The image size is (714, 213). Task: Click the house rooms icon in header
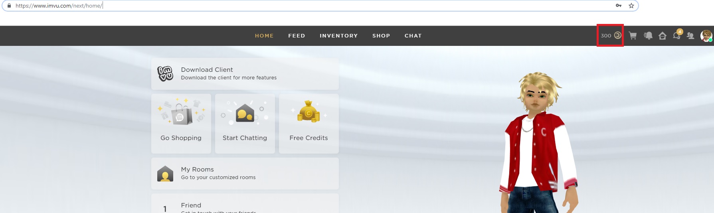(663, 36)
